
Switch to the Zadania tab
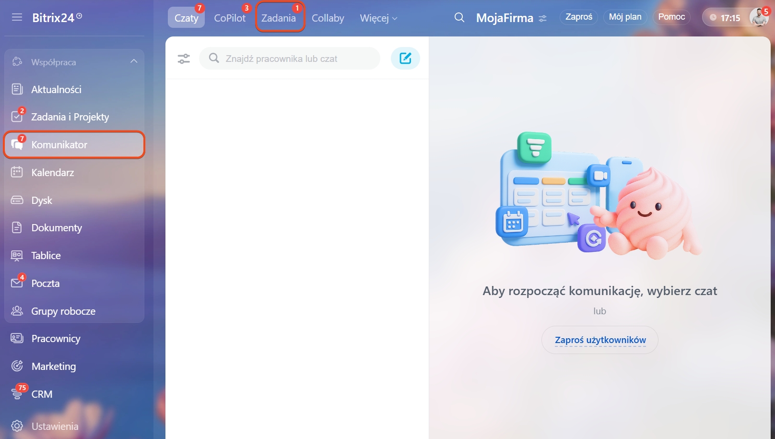point(279,18)
